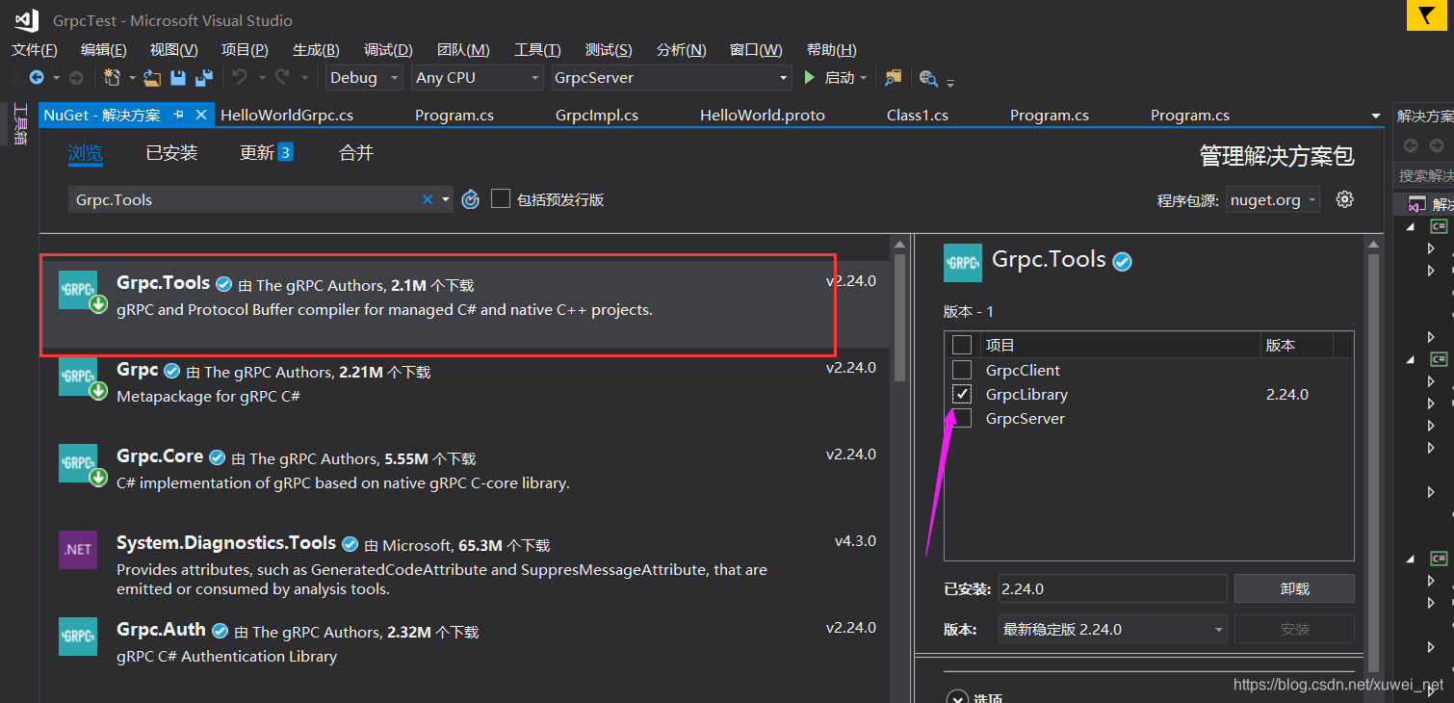Open the document tabs overflow dropdown arrow
1454x703 pixels.
(1375, 116)
